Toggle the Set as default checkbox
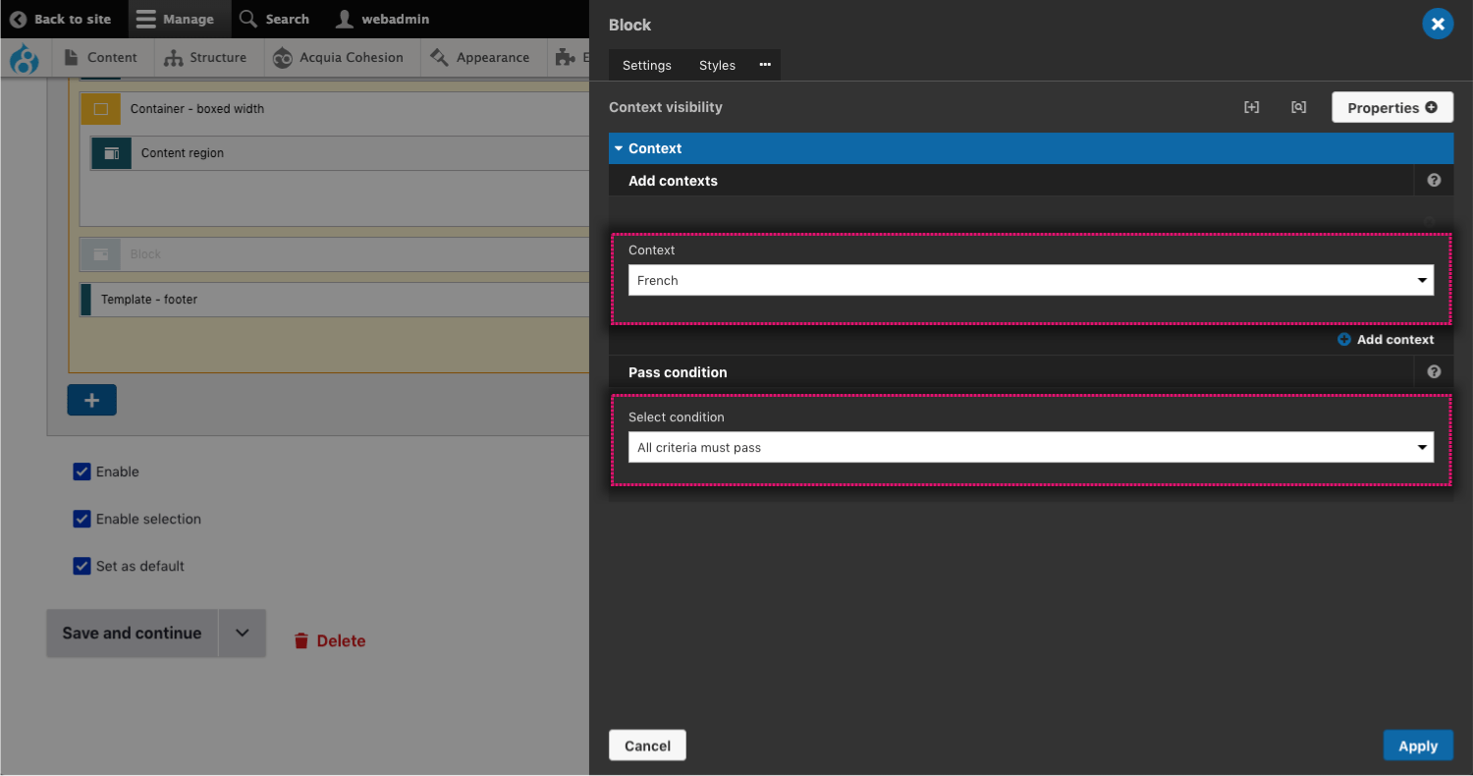1473x776 pixels. [x=82, y=567]
